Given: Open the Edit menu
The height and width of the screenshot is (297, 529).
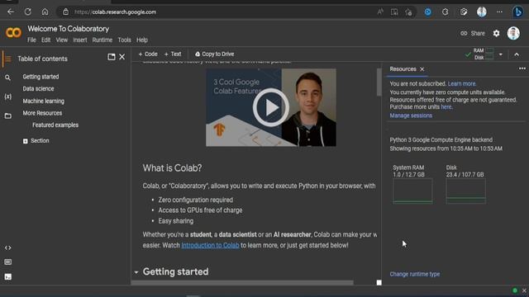Looking at the screenshot, I should (x=46, y=40).
